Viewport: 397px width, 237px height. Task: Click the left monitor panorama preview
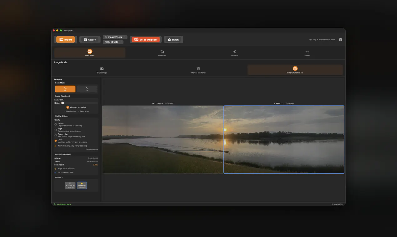(163, 139)
